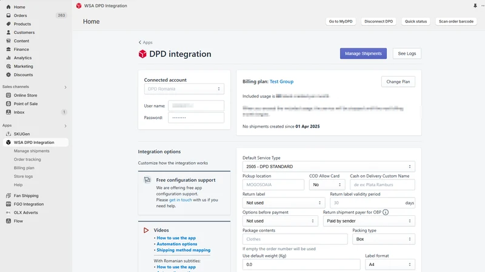Open the Automation options video link
The image size is (485, 272).
[176, 244]
